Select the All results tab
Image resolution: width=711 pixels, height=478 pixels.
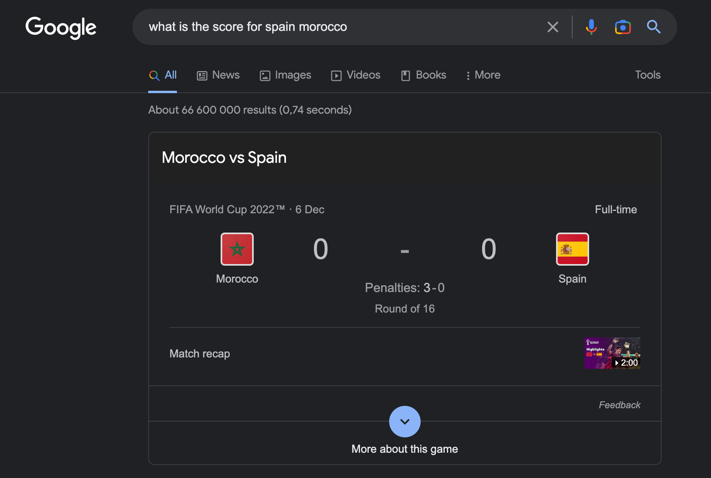click(163, 75)
